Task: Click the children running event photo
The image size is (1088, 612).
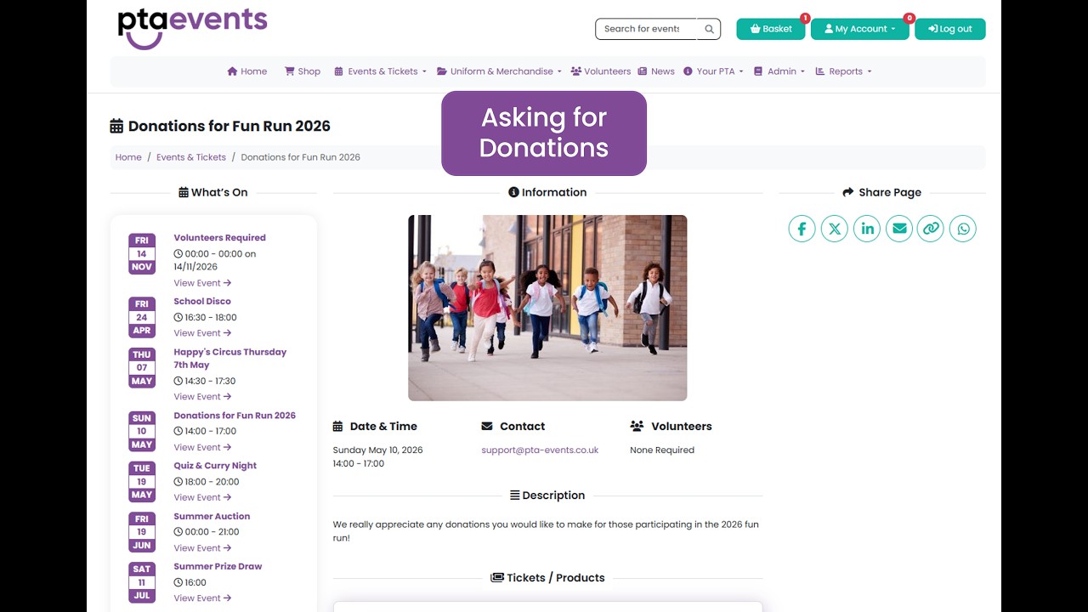Action: pos(547,308)
